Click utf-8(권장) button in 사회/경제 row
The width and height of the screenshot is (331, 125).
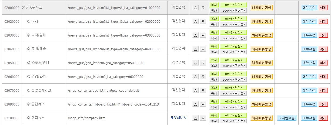[x=233, y=32]
